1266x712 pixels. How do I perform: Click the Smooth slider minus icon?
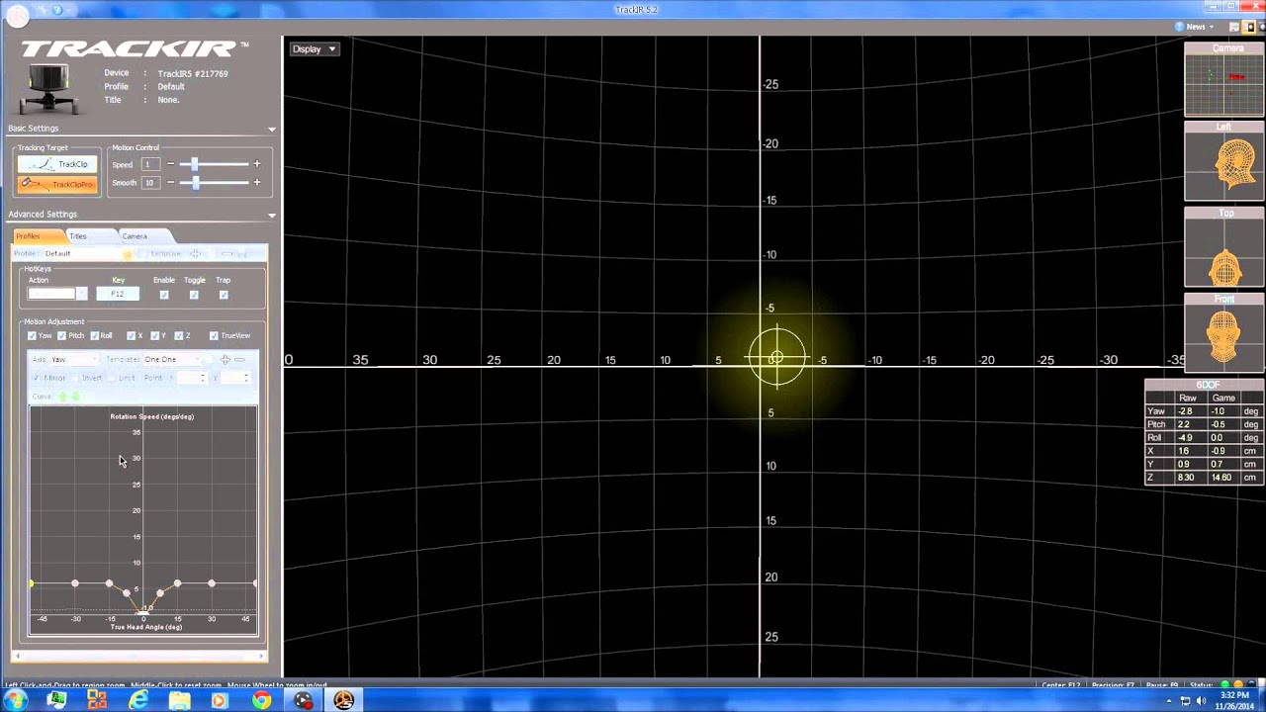pos(170,183)
